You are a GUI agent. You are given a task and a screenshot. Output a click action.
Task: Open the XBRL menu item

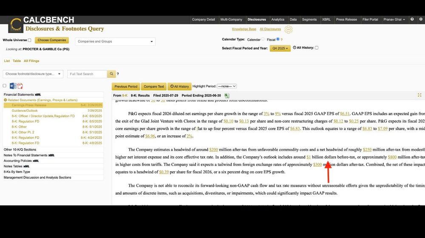pyautogui.click(x=326, y=20)
